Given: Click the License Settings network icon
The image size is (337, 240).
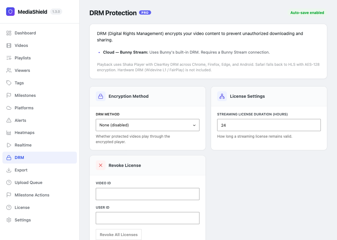Looking at the screenshot, I should [x=222, y=96].
